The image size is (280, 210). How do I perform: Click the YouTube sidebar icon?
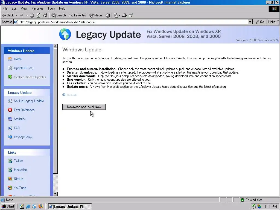tap(10, 188)
